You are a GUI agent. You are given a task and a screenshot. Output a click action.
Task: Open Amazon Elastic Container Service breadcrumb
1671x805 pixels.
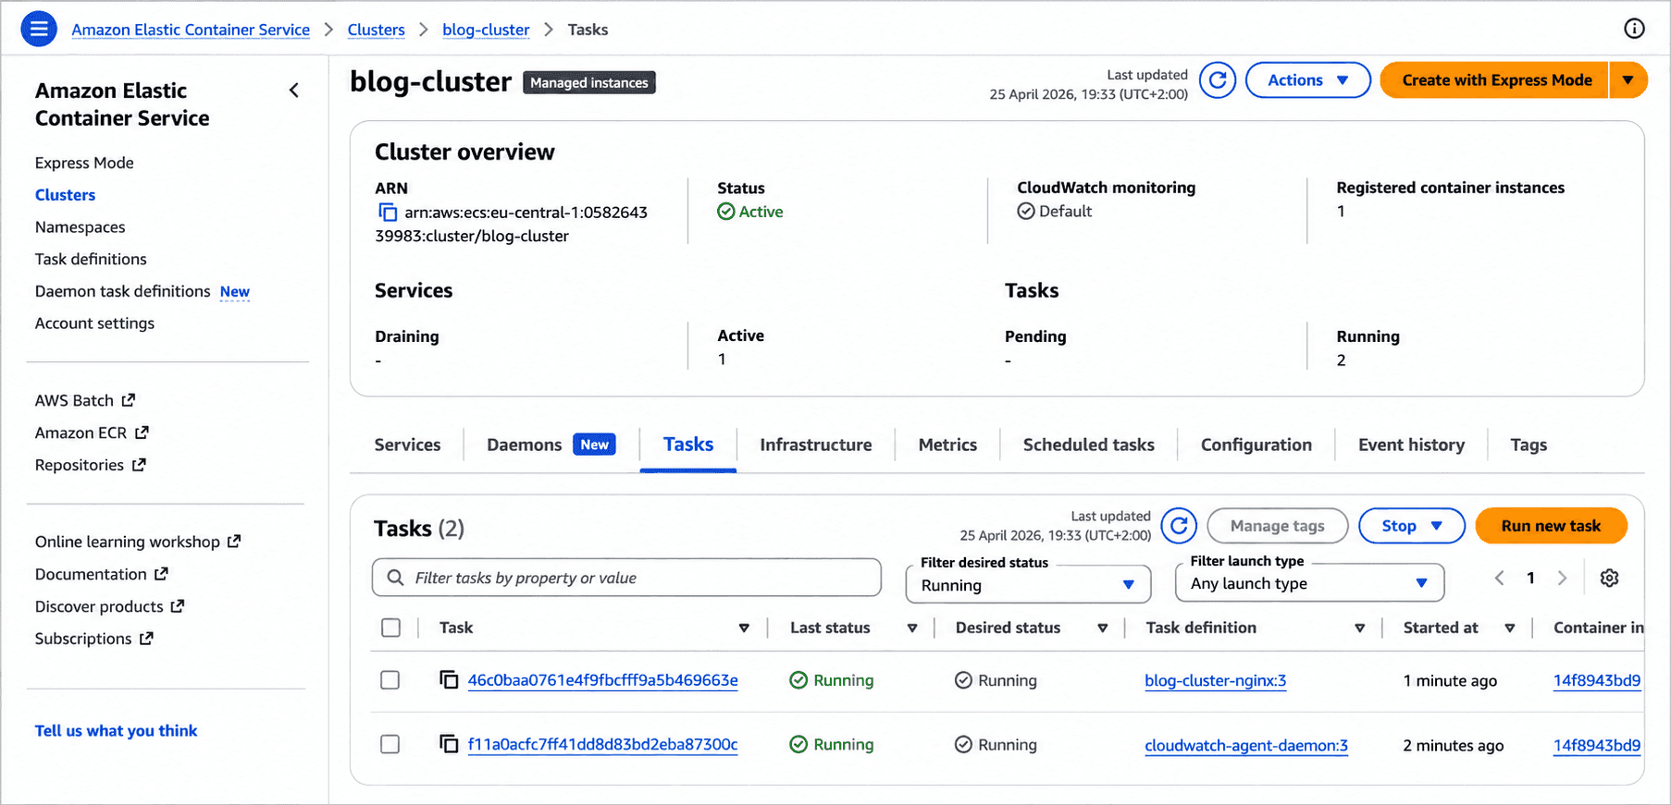pos(191,30)
